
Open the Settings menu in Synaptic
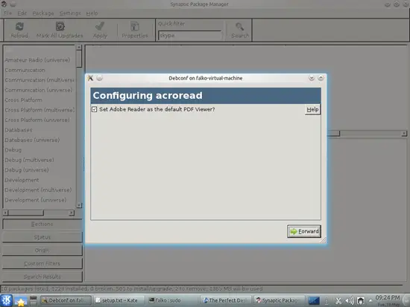point(70,13)
